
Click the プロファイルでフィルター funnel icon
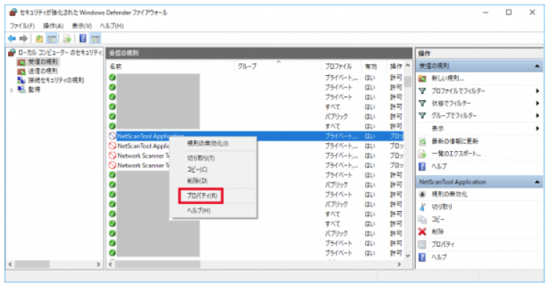coord(423,91)
